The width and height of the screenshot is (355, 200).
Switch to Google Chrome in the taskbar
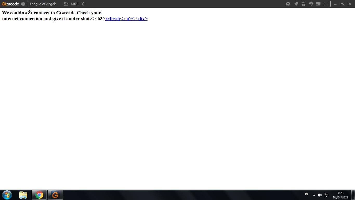click(39, 195)
